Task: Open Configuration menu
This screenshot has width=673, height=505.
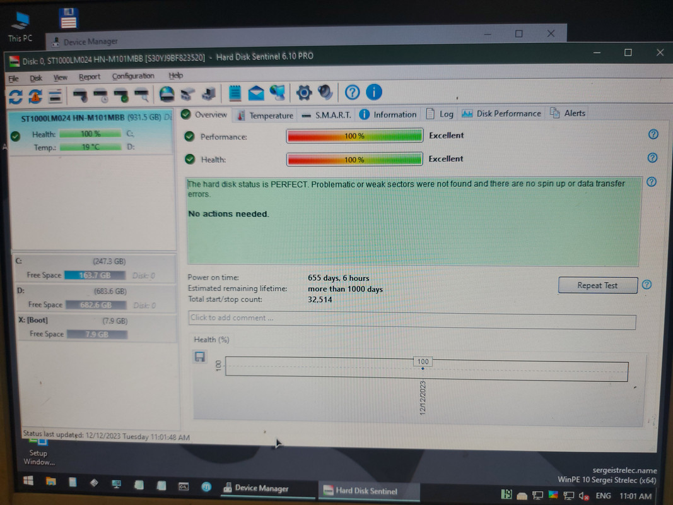Action: 133,76
